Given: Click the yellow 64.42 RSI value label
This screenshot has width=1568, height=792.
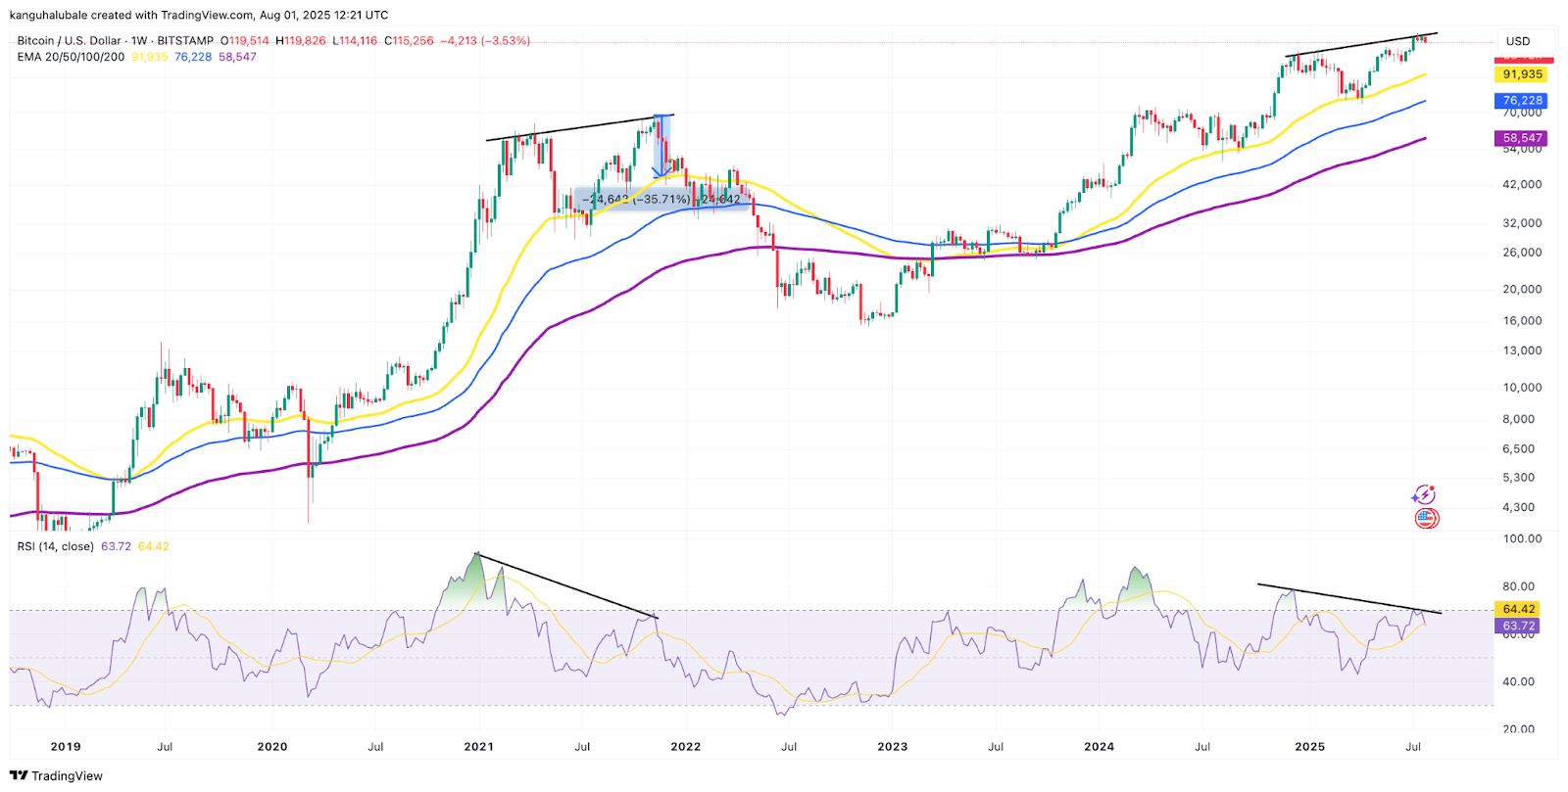Looking at the screenshot, I should tap(1518, 609).
